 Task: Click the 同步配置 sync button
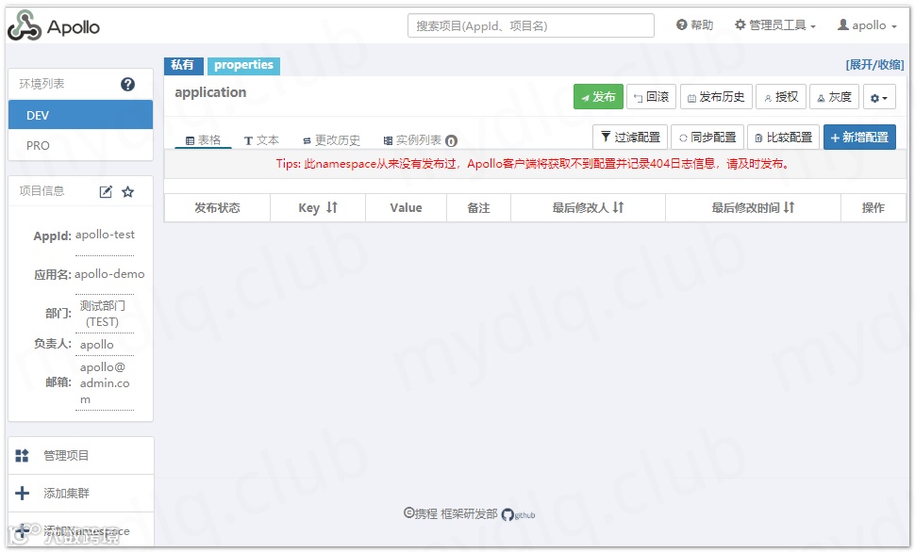(707, 137)
